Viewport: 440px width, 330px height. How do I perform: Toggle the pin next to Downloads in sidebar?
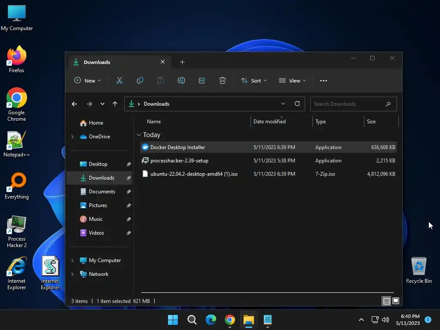[128, 178]
